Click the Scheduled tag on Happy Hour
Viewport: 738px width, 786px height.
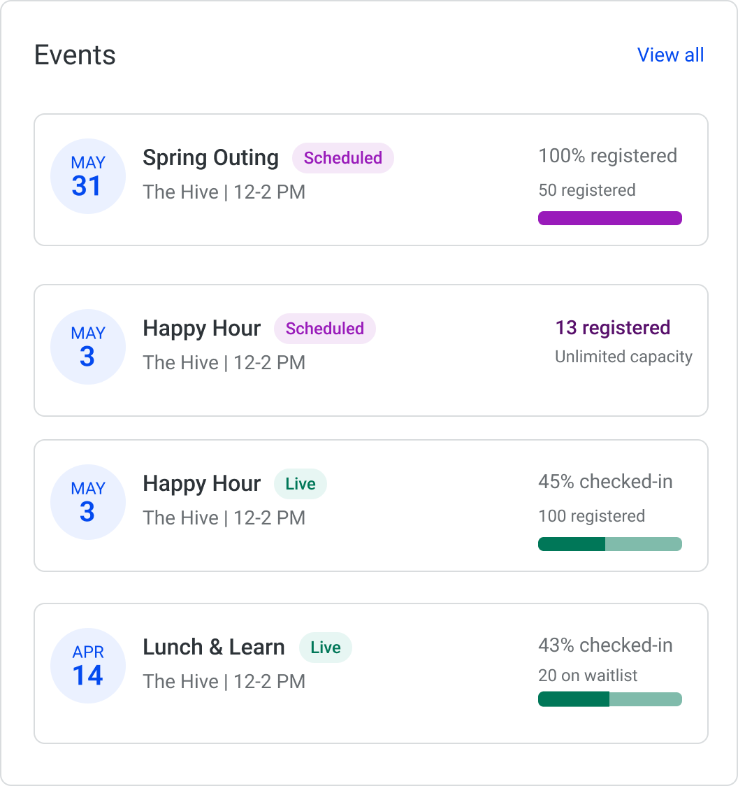coord(324,329)
